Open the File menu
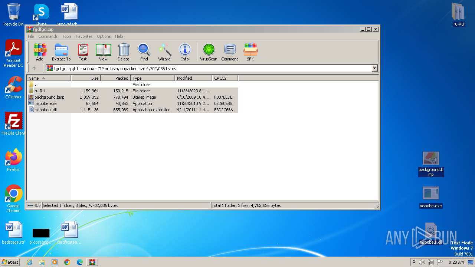 pyautogui.click(x=31, y=36)
